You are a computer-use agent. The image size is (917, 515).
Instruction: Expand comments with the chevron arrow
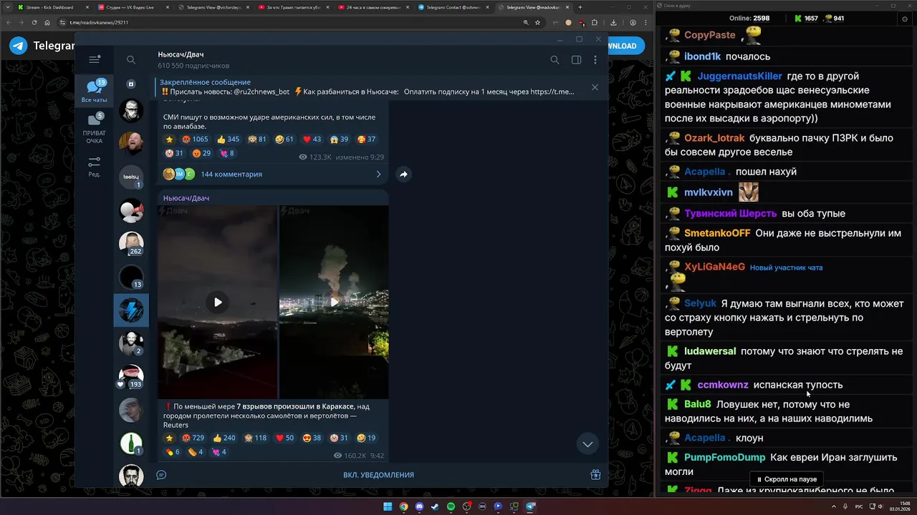(x=378, y=174)
